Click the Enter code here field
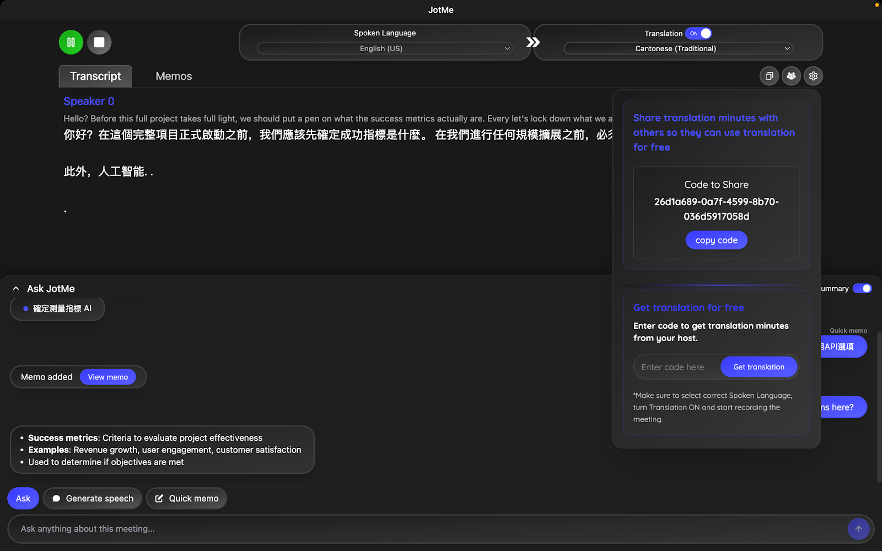The width and height of the screenshot is (882, 551). 678,367
